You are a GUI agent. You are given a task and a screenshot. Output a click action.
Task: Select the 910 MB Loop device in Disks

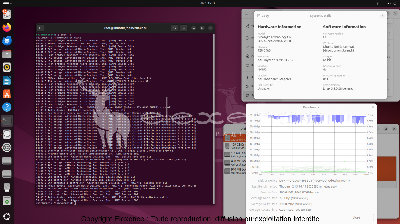click(x=235, y=171)
